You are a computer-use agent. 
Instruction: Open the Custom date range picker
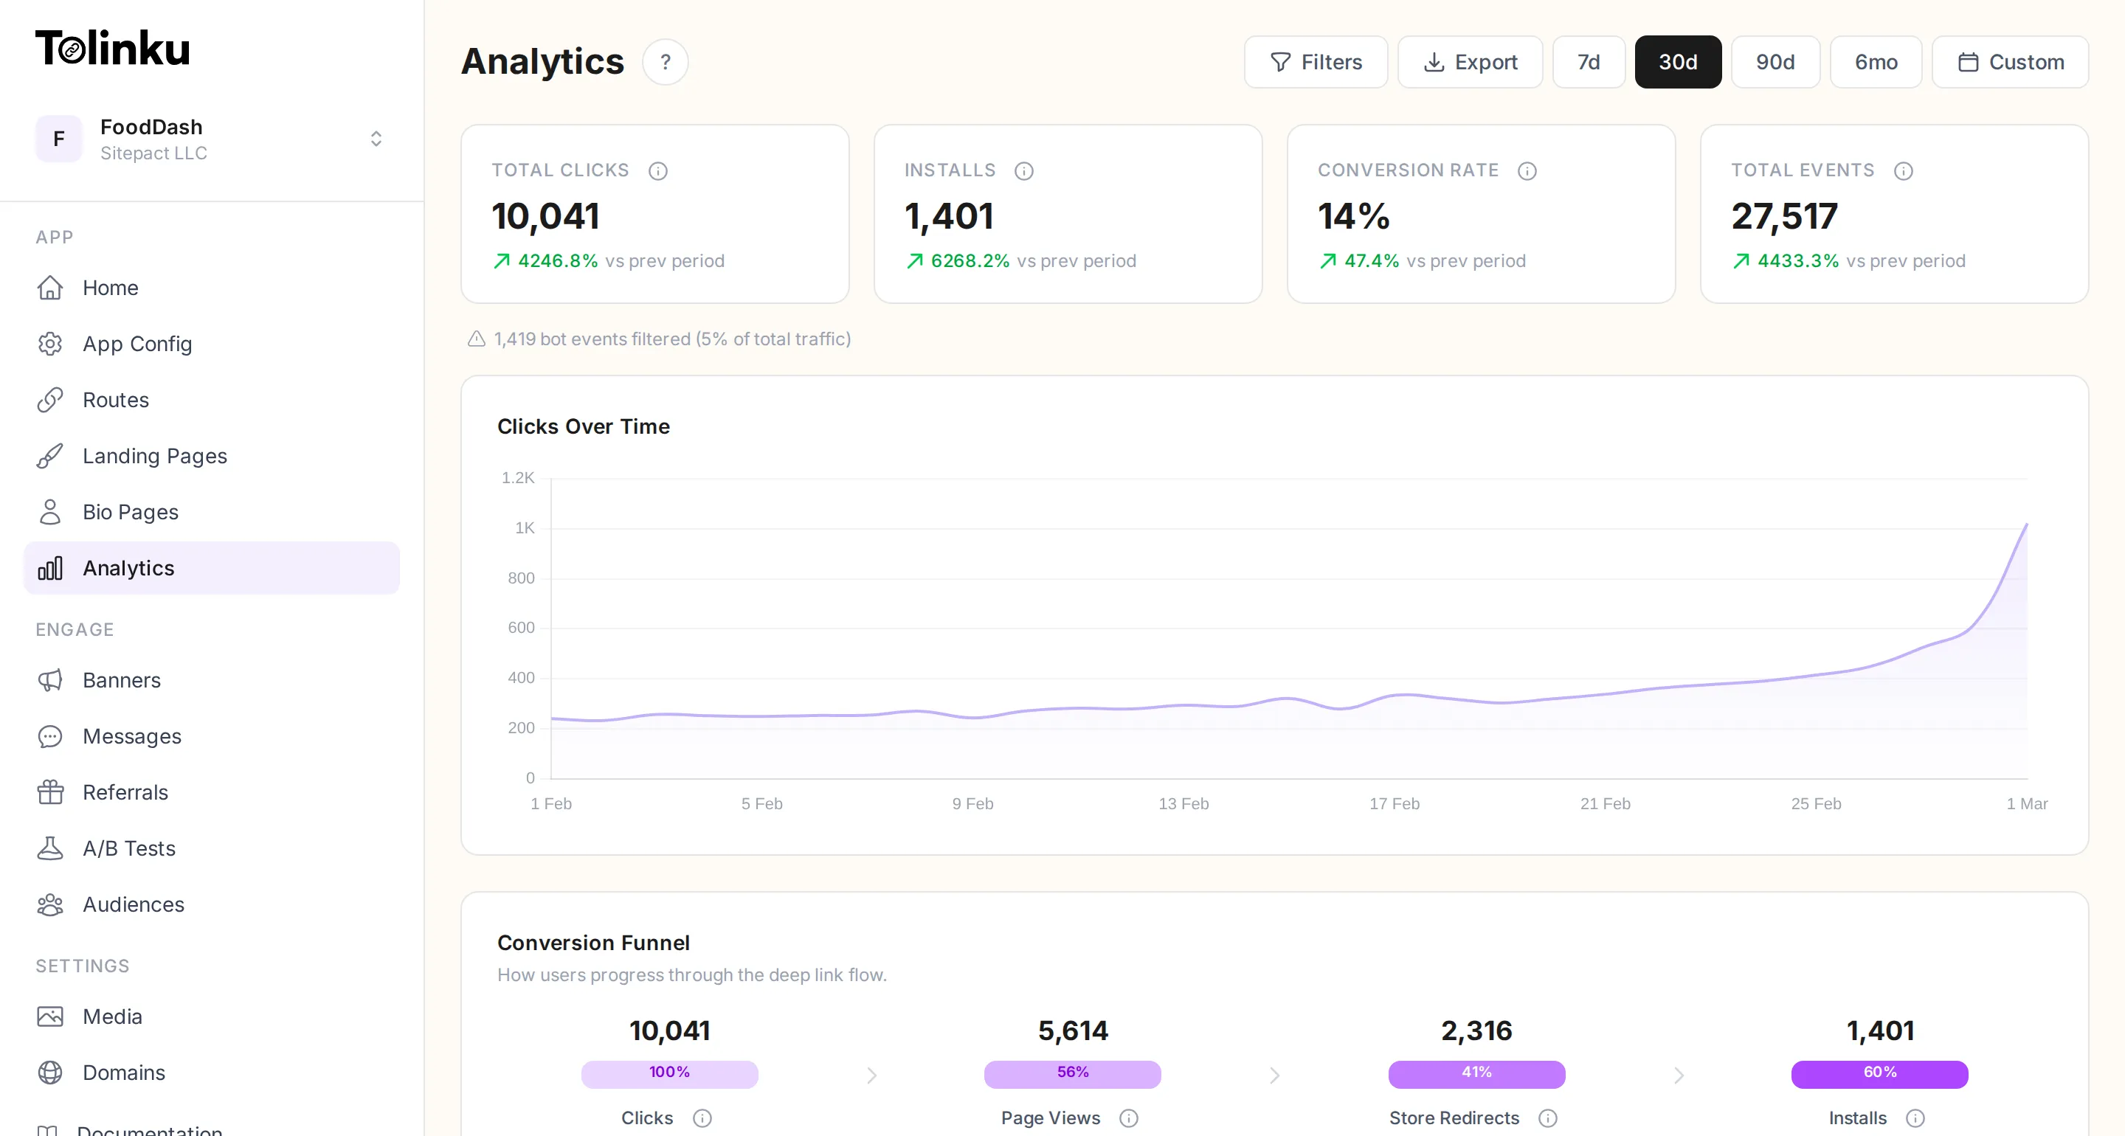coord(2011,62)
